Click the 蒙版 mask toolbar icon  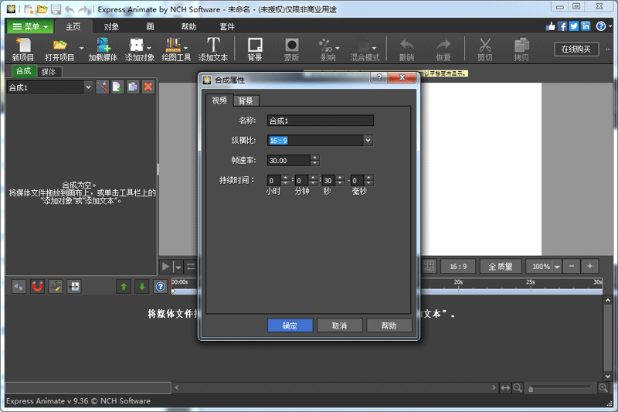(x=292, y=45)
